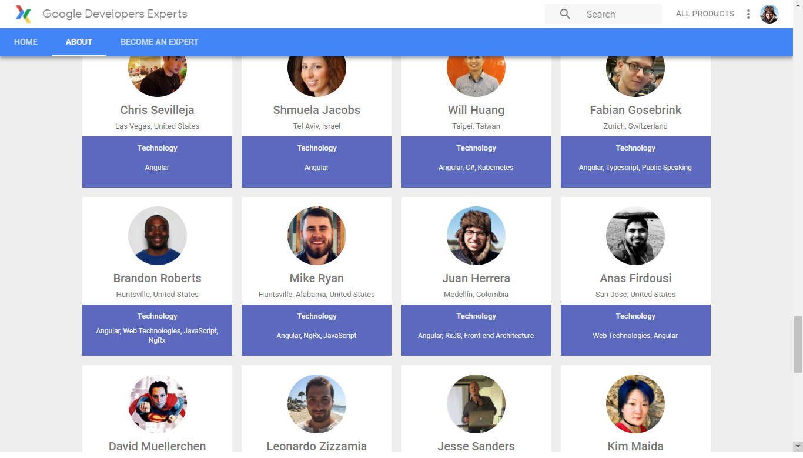Open Juan Herrera name link
The height and width of the screenshot is (458, 803).
[476, 278]
